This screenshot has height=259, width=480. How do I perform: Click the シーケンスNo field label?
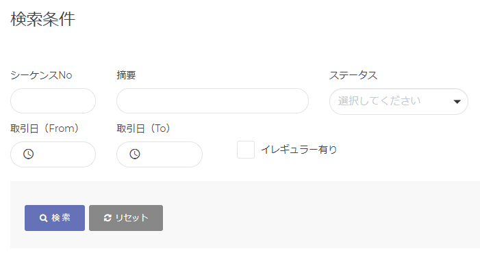click(x=41, y=75)
